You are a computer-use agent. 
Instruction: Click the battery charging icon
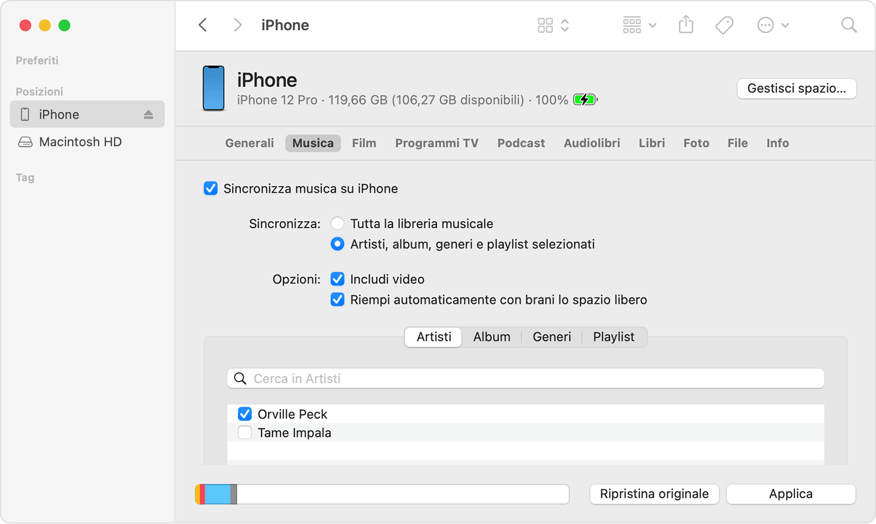click(x=585, y=100)
